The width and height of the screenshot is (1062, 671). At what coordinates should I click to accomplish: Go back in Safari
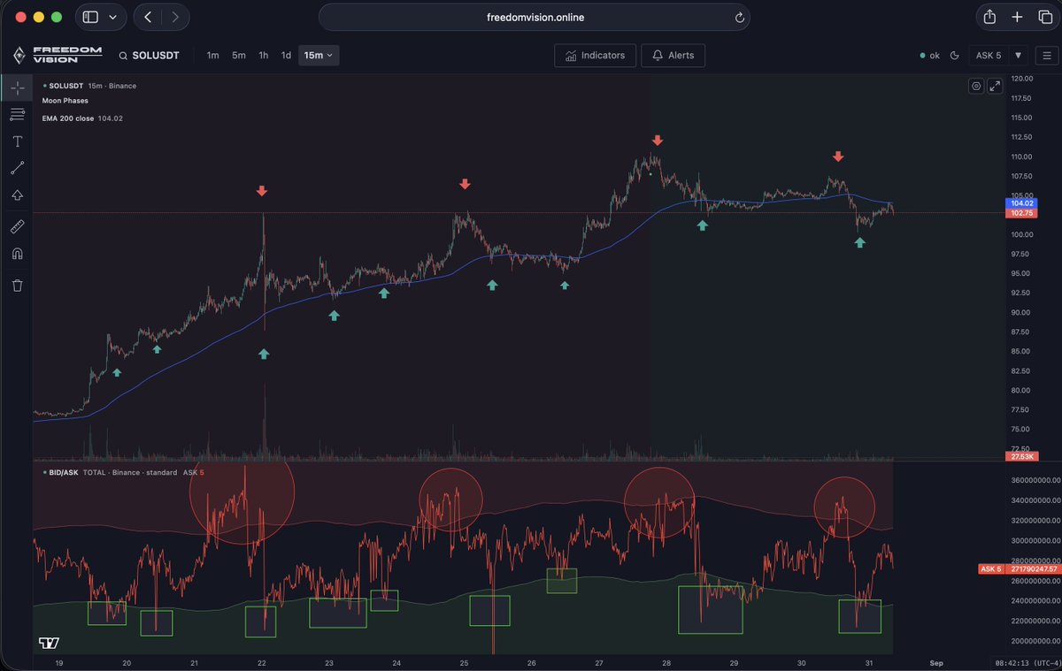[147, 17]
